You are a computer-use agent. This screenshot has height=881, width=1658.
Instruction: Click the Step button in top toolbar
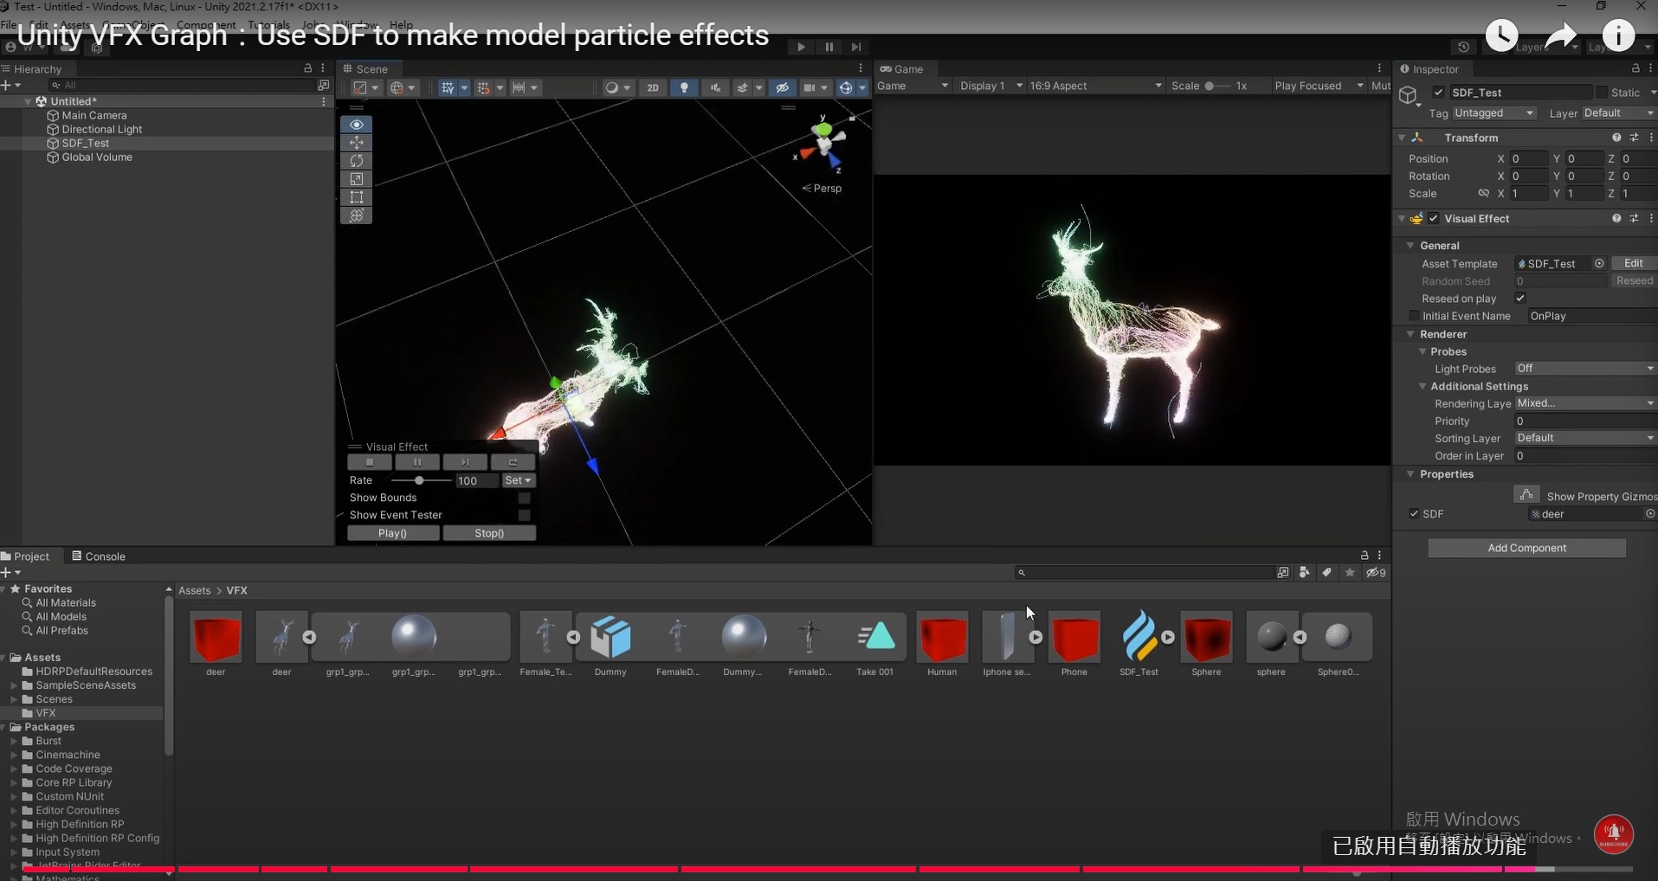pos(856,47)
